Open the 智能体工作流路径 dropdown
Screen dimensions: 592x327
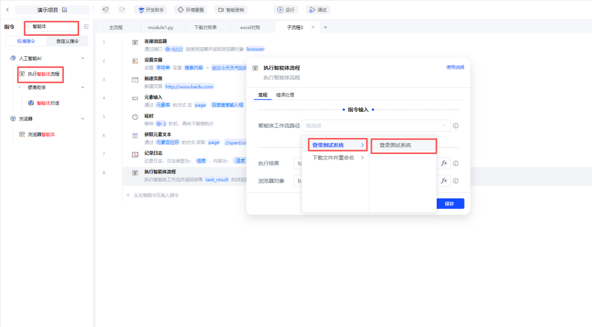(x=376, y=125)
